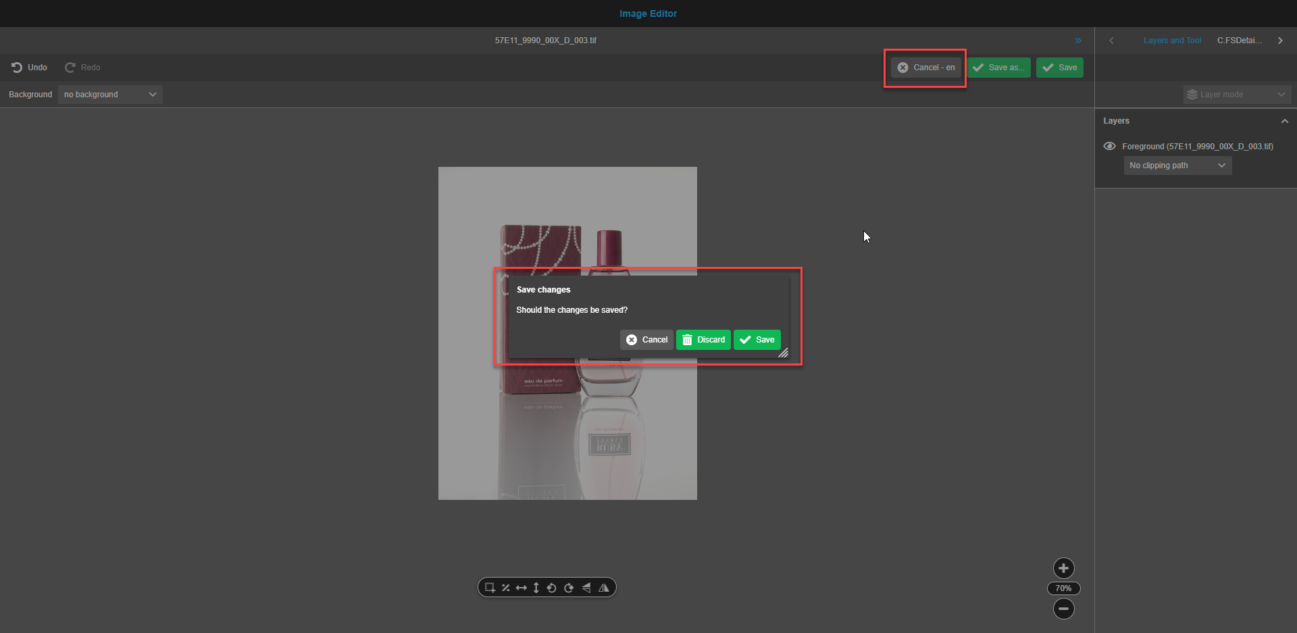1297x633 pixels.
Task: Select the vertical resize tool
Action: (536, 588)
